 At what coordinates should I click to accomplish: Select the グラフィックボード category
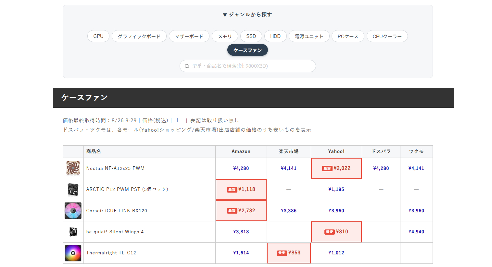click(139, 36)
